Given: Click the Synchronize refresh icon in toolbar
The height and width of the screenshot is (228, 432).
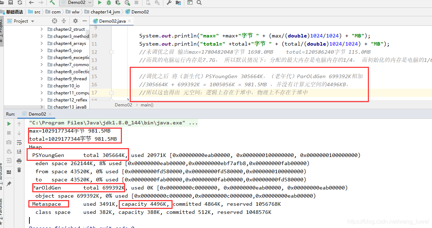Looking at the screenshot, I should [19, 2].
